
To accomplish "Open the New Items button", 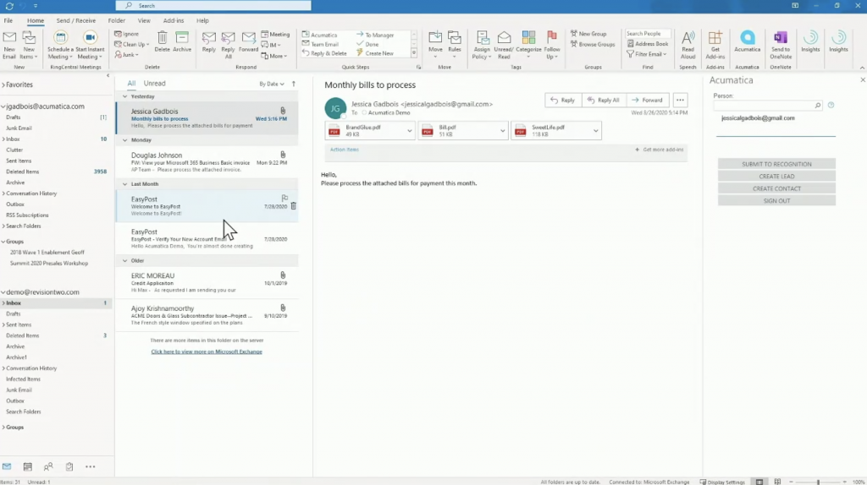I will (x=28, y=45).
